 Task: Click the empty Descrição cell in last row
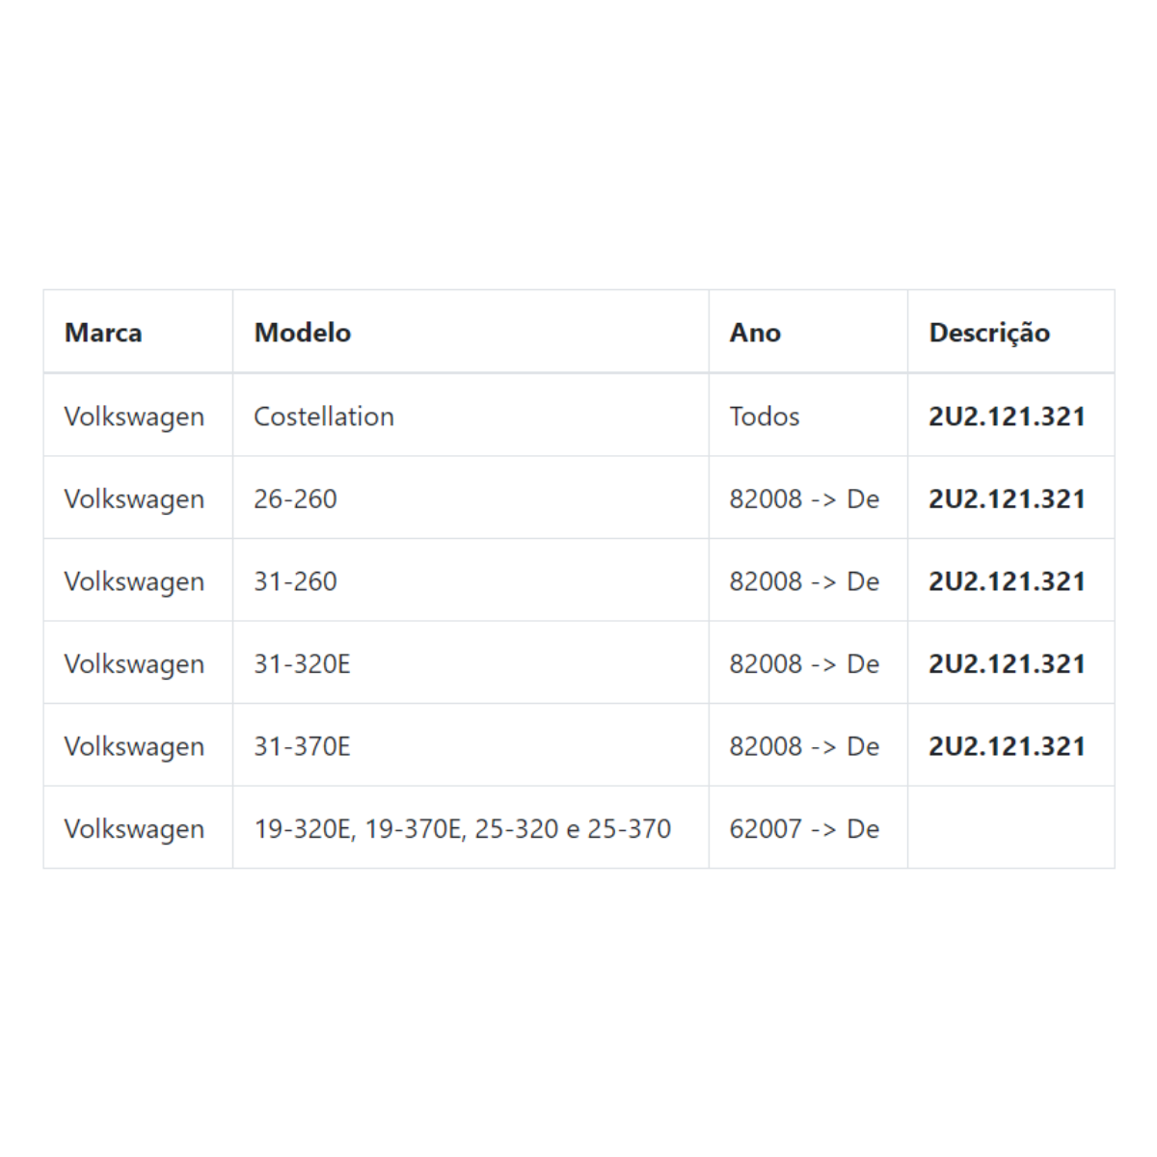point(1010,828)
